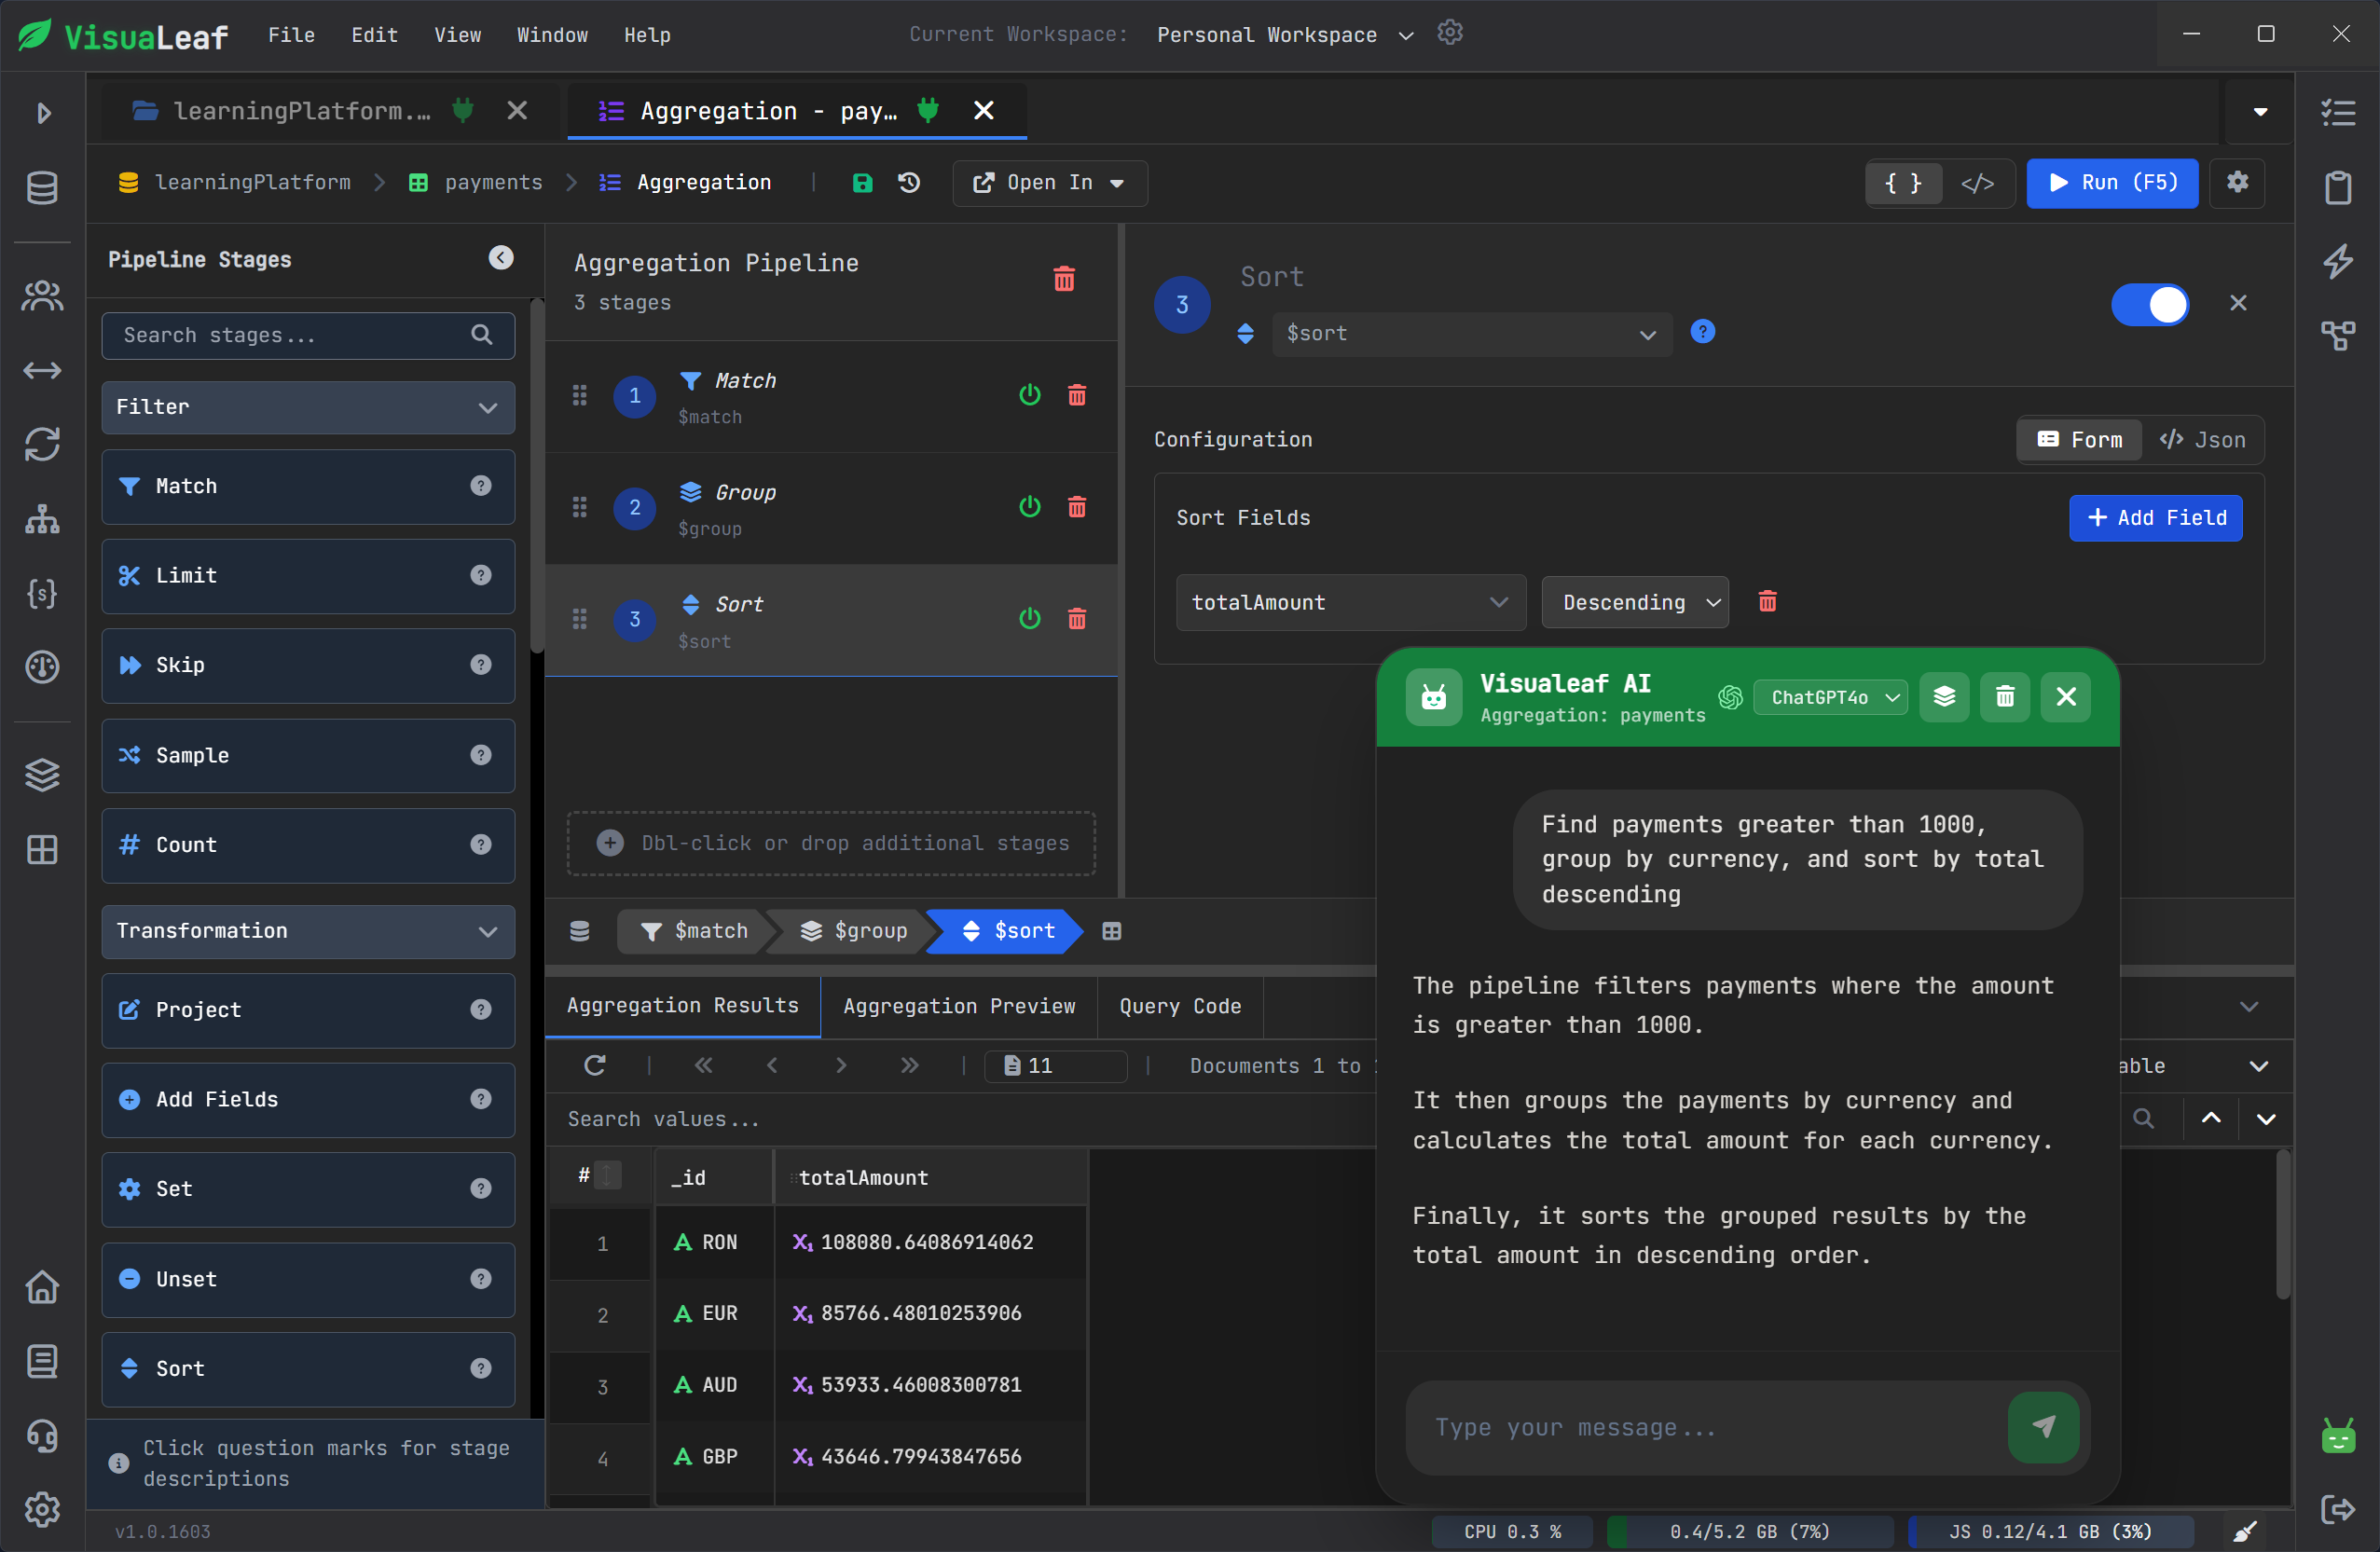Image resolution: width=2380 pixels, height=1552 pixels.
Task: Open the tab list dropdown arrow
Action: [2259, 112]
